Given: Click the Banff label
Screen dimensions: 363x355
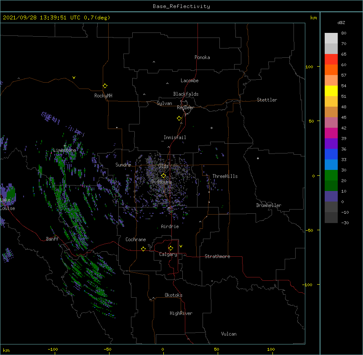Looking at the screenshot, I should pos(52,239).
